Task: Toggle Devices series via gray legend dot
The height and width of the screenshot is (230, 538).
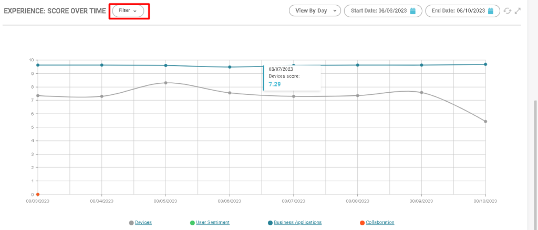Action: pyautogui.click(x=131, y=223)
